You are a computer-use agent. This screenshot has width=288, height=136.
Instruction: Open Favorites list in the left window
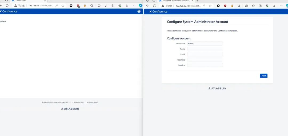[x=106, y=6]
